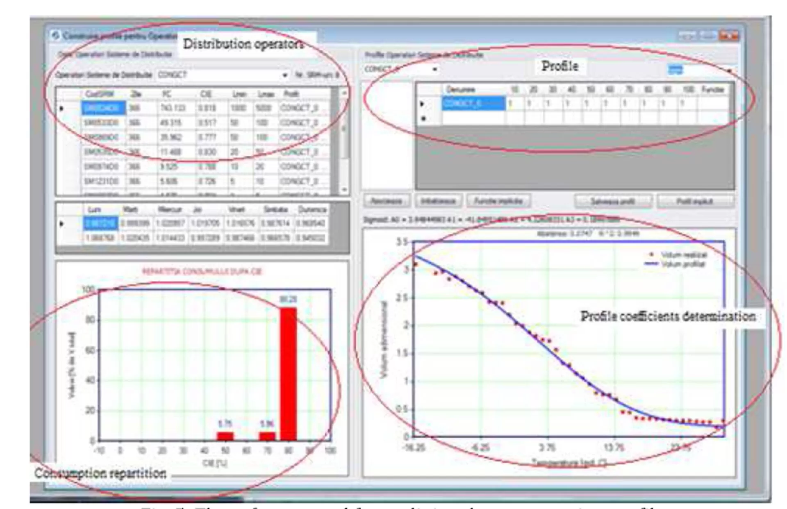Click the Profil explicit button
This screenshot has width=787, height=509.
[x=695, y=201]
